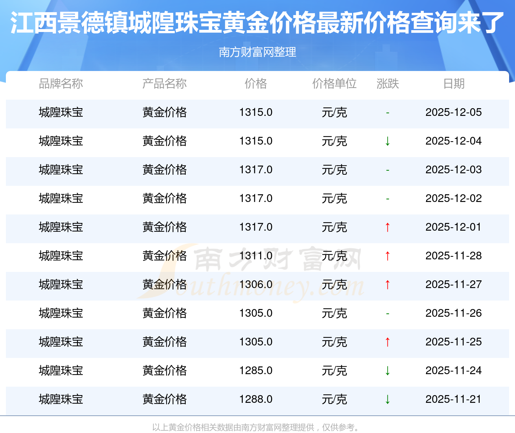The image size is (515, 433).
Task: Click the 价格 column header
Action: (x=256, y=84)
